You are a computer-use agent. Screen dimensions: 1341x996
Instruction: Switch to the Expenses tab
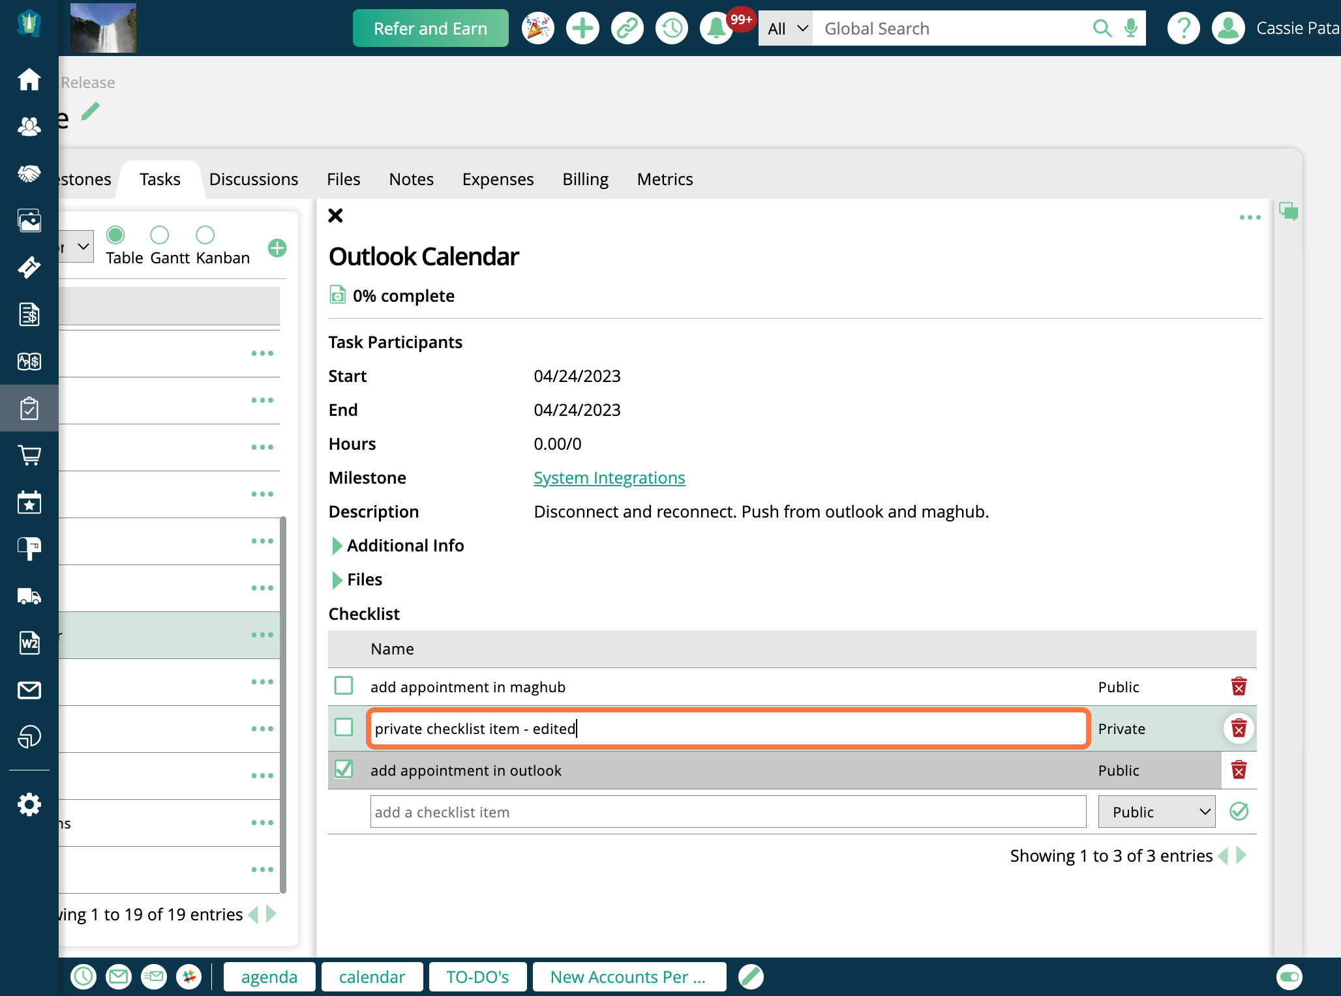pos(498,179)
